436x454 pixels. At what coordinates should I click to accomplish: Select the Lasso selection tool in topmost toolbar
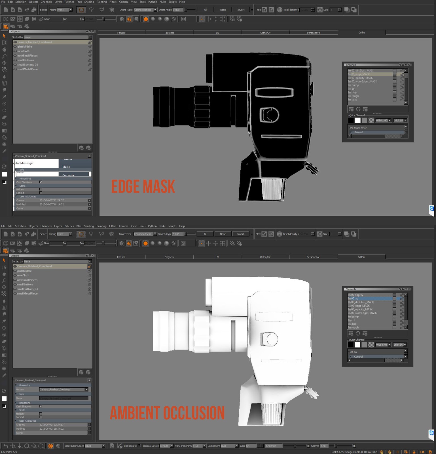click(91, 10)
